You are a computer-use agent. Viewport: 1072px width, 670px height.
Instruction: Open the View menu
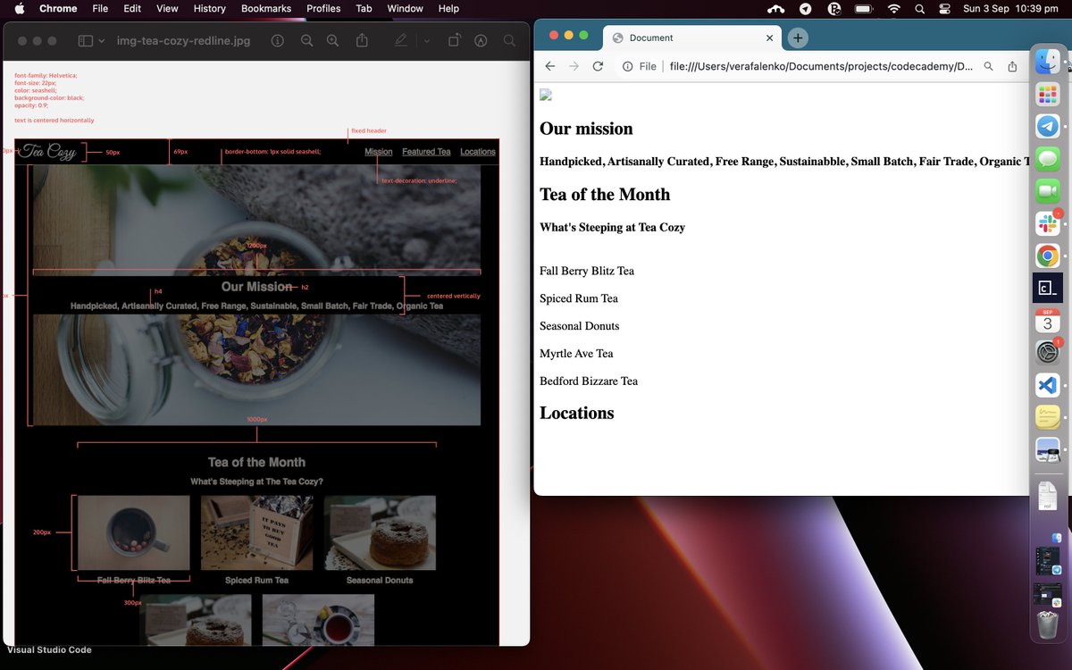[x=167, y=8]
